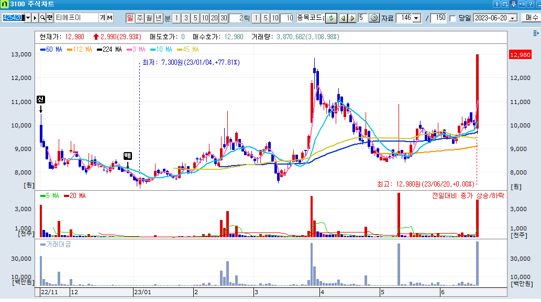Select the 30 minute chart button
Viewport: 541px width, 302px height.
[x=224, y=18]
